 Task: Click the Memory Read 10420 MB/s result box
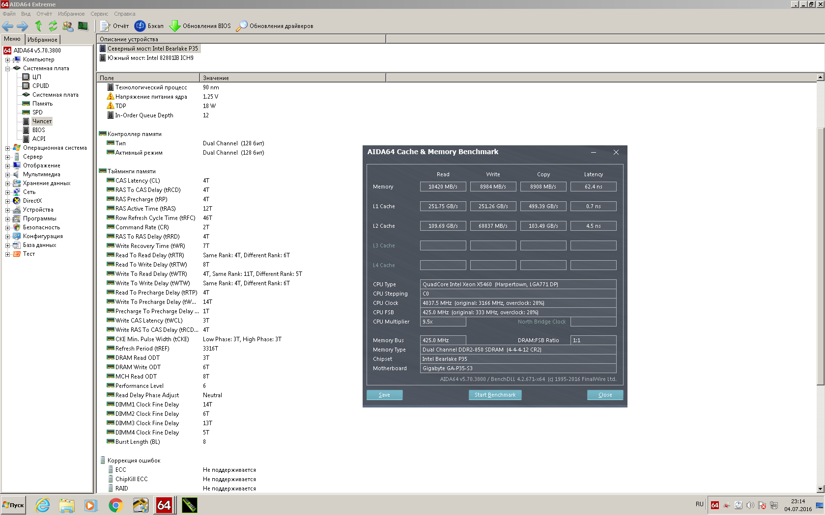[443, 187]
